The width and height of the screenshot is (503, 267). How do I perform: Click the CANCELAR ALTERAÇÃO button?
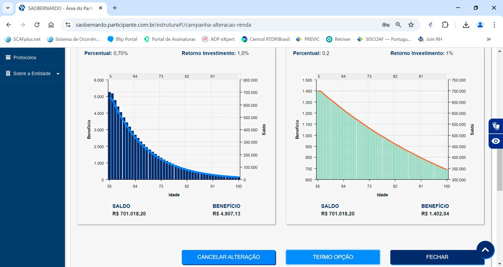pos(229,257)
